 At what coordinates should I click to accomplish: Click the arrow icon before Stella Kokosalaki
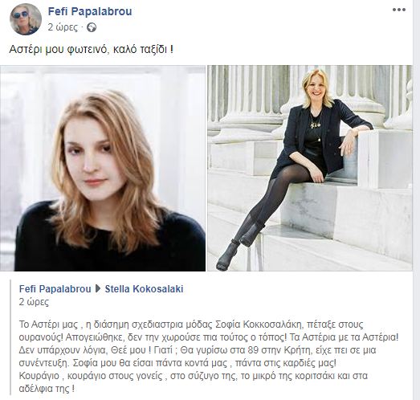coord(98,289)
